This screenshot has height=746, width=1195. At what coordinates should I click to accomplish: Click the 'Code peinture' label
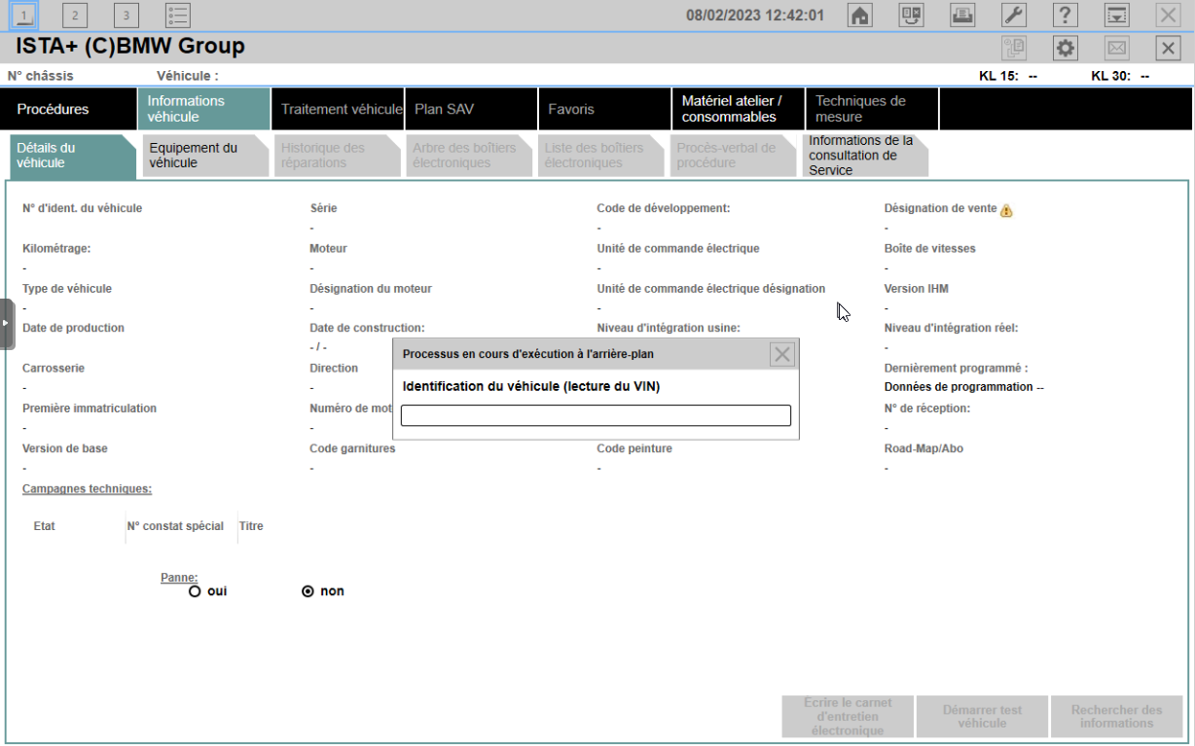(634, 448)
